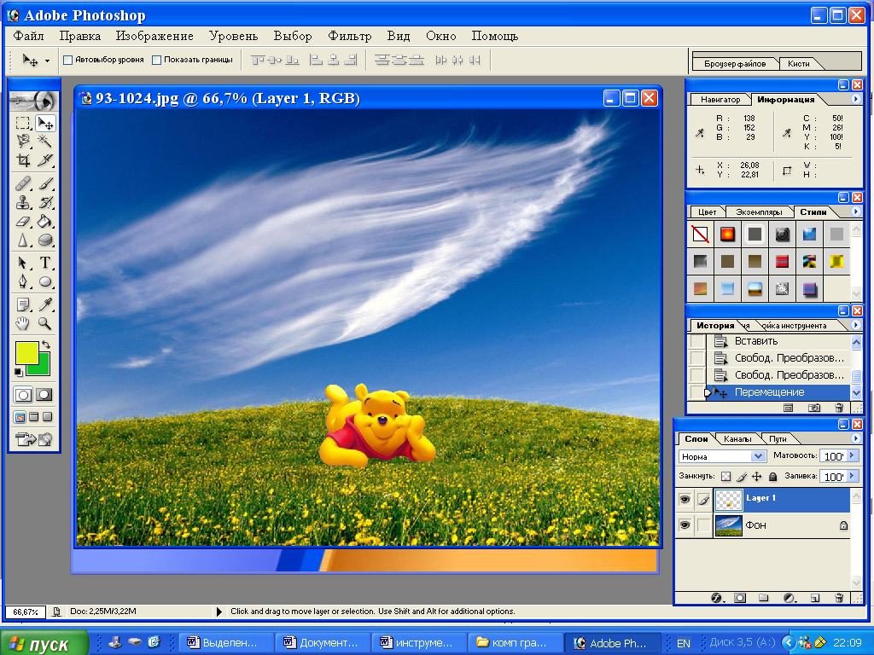This screenshot has width=874, height=655.
Task: Click the yellow foreground color swatch
Action: [x=26, y=352]
